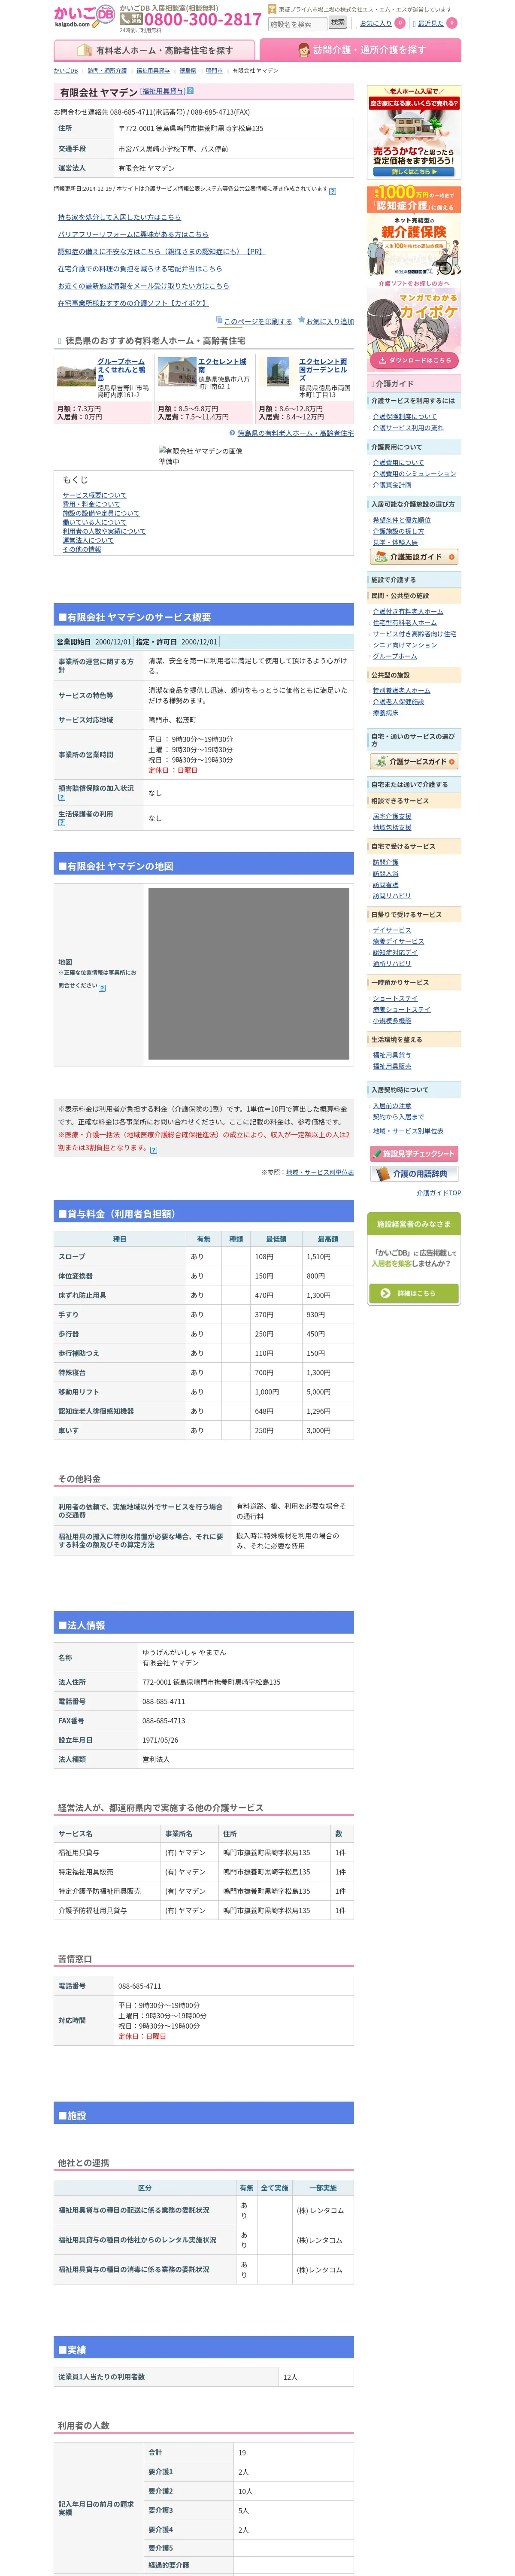This screenshot has width=515, height=2576.
Task: Click 福祉用具貸与 breadcrumb link
Action: coord(153,71)
